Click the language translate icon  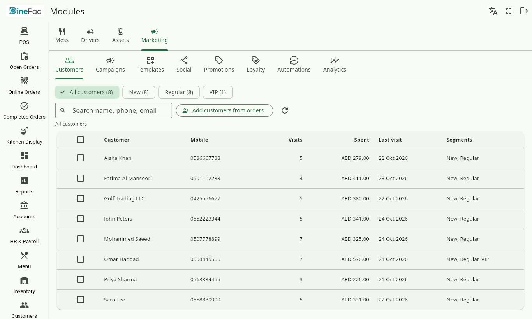(x=493, y=11)
